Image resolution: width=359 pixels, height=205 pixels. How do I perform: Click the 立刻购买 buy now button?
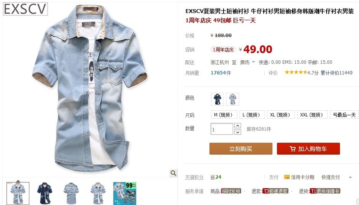(241, 149)
